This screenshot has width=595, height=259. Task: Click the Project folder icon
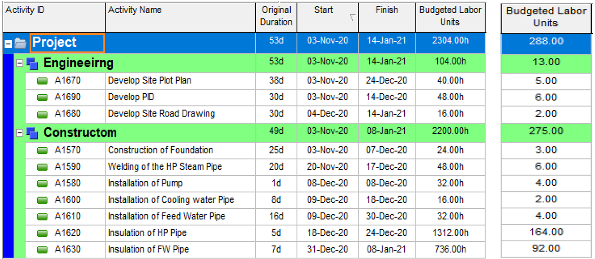click(x=20, y=43)
